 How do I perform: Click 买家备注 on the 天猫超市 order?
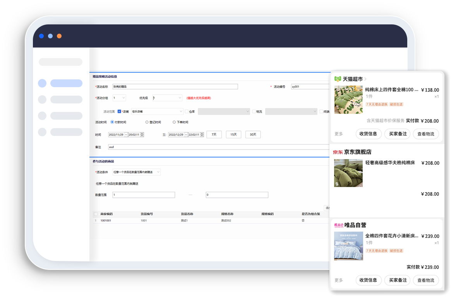click(x=398, y=134)
